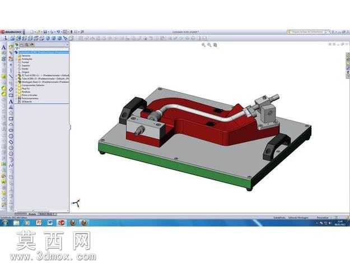Save the assembly with the Save icon
Viewport: 350px width, 263px height.
click(x=45, y=32)
